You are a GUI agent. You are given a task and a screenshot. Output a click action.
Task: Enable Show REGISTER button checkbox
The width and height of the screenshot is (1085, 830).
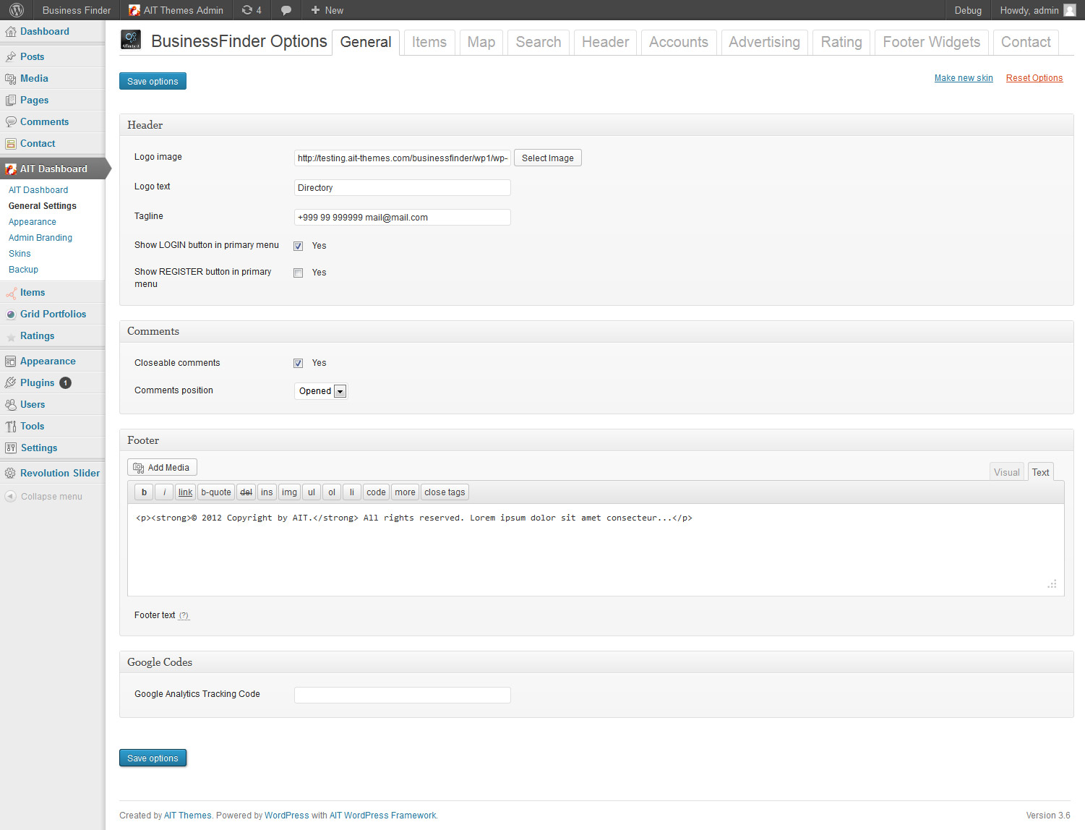pyautogui.click(x=298, y=273)
